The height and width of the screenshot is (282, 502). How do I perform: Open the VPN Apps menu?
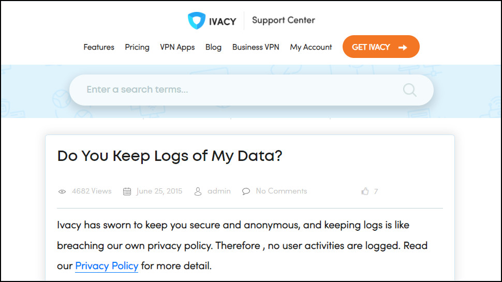[x=178, y=47]
